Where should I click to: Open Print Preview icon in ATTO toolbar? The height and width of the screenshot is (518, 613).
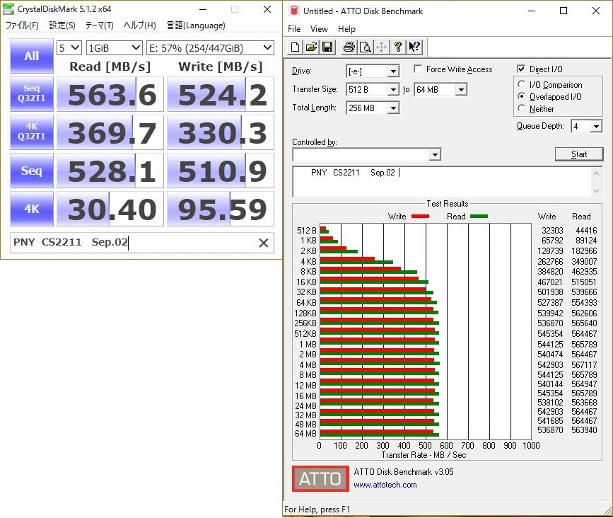click(365, 47)
